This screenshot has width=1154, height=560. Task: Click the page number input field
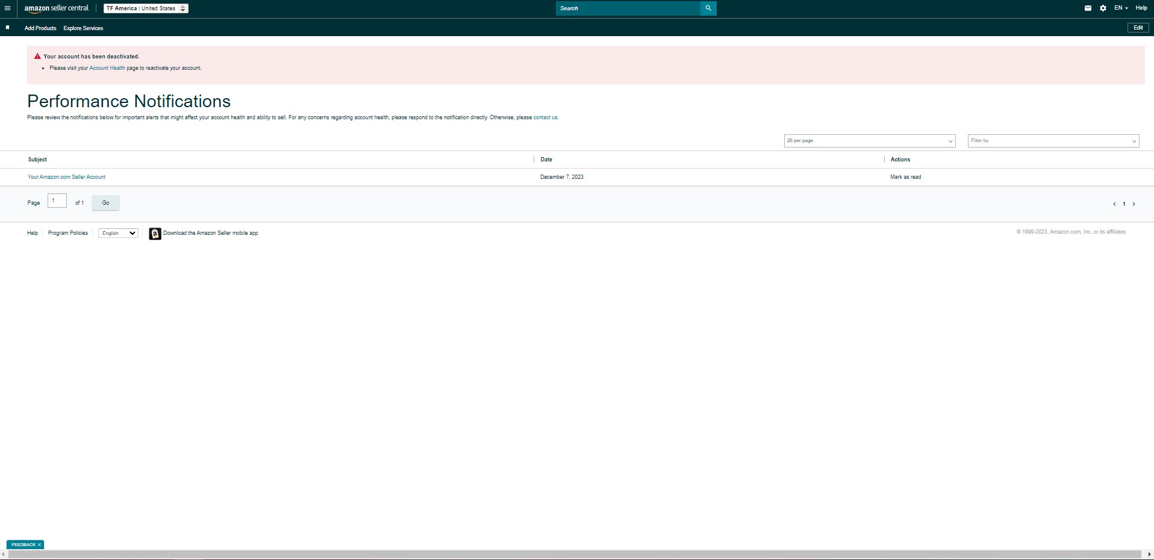click(x=57, y=201)
